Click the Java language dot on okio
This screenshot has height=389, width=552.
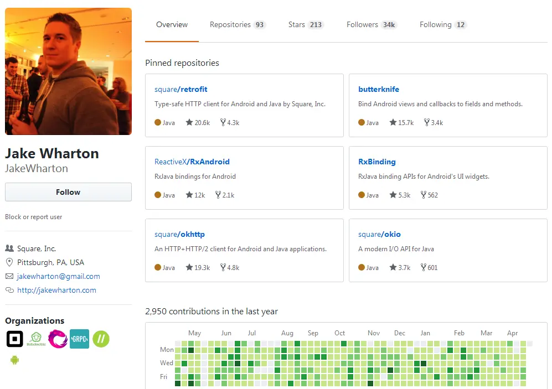(362, 267)
